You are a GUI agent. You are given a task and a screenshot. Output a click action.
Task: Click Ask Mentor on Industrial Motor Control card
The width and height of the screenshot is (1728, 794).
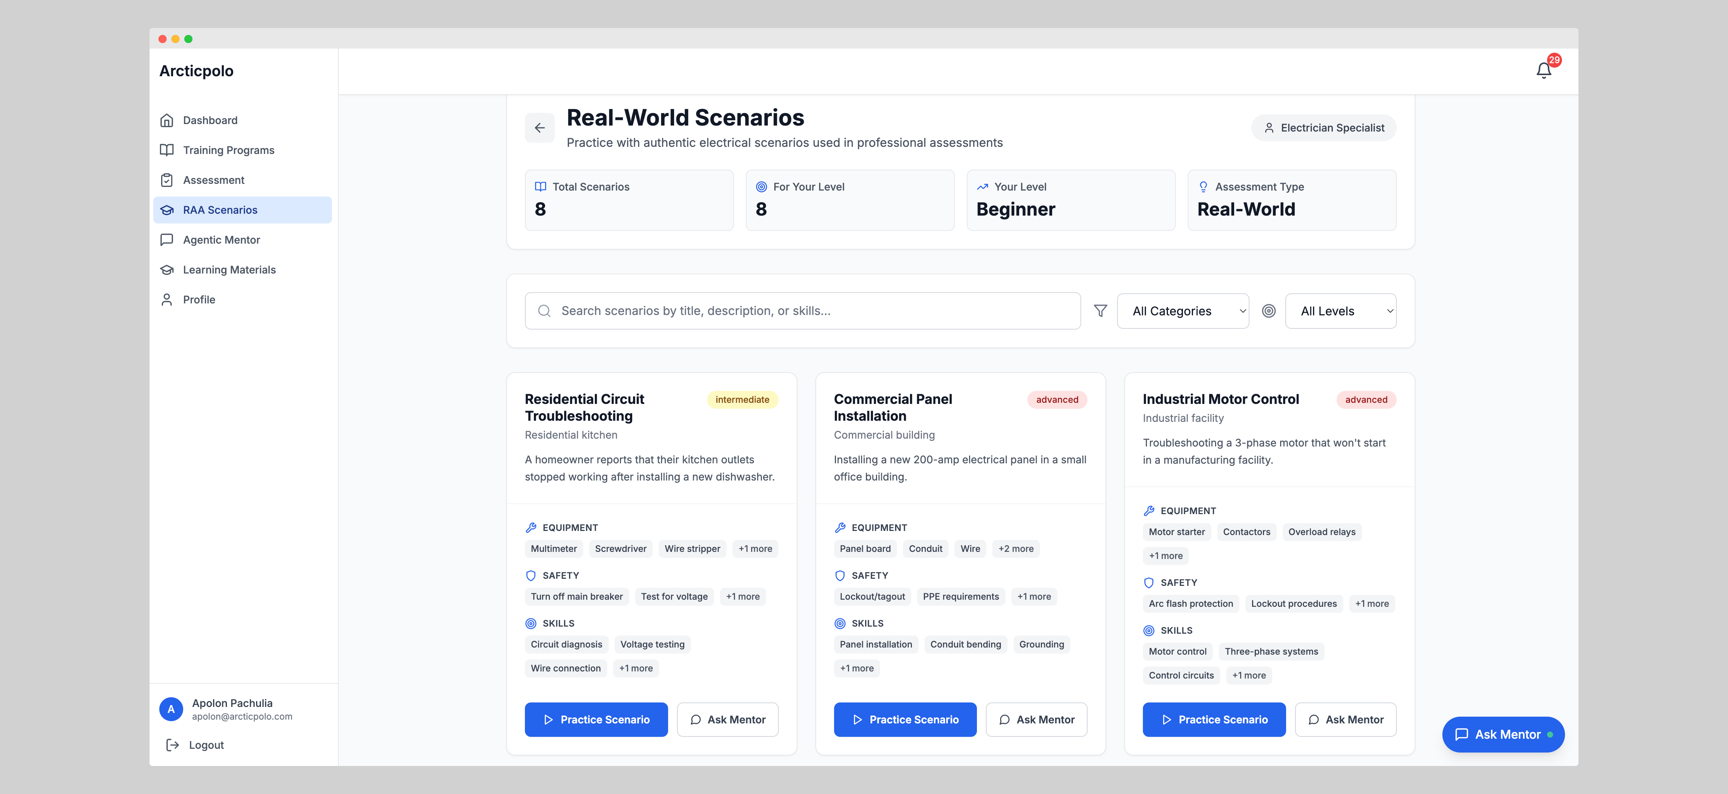1345,720
